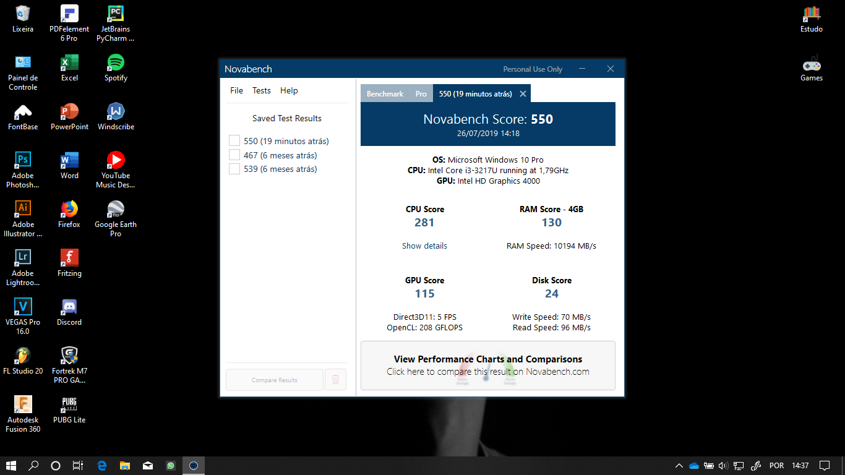Open PowerPoint desktop shortcut
The image size is (845, 475).
69,116
